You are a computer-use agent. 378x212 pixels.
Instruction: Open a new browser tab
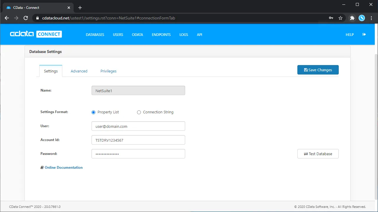coord(80,8)
